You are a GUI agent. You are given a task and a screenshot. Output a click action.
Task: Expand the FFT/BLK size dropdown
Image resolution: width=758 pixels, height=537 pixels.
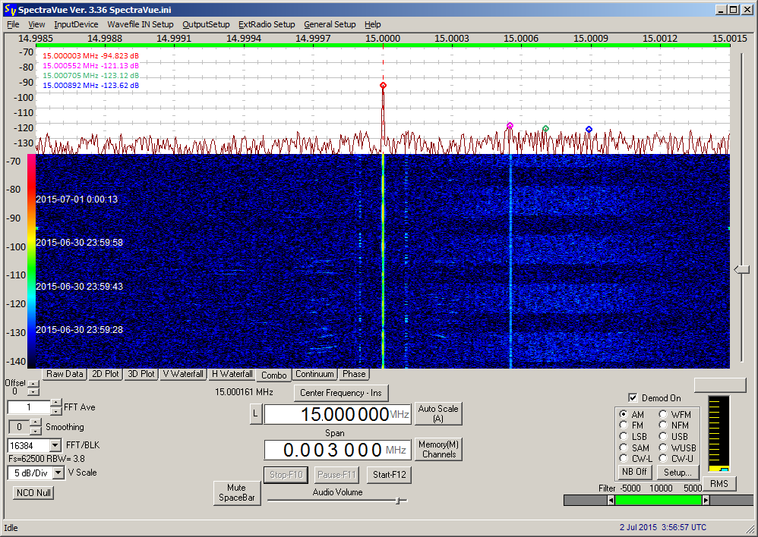55,445
